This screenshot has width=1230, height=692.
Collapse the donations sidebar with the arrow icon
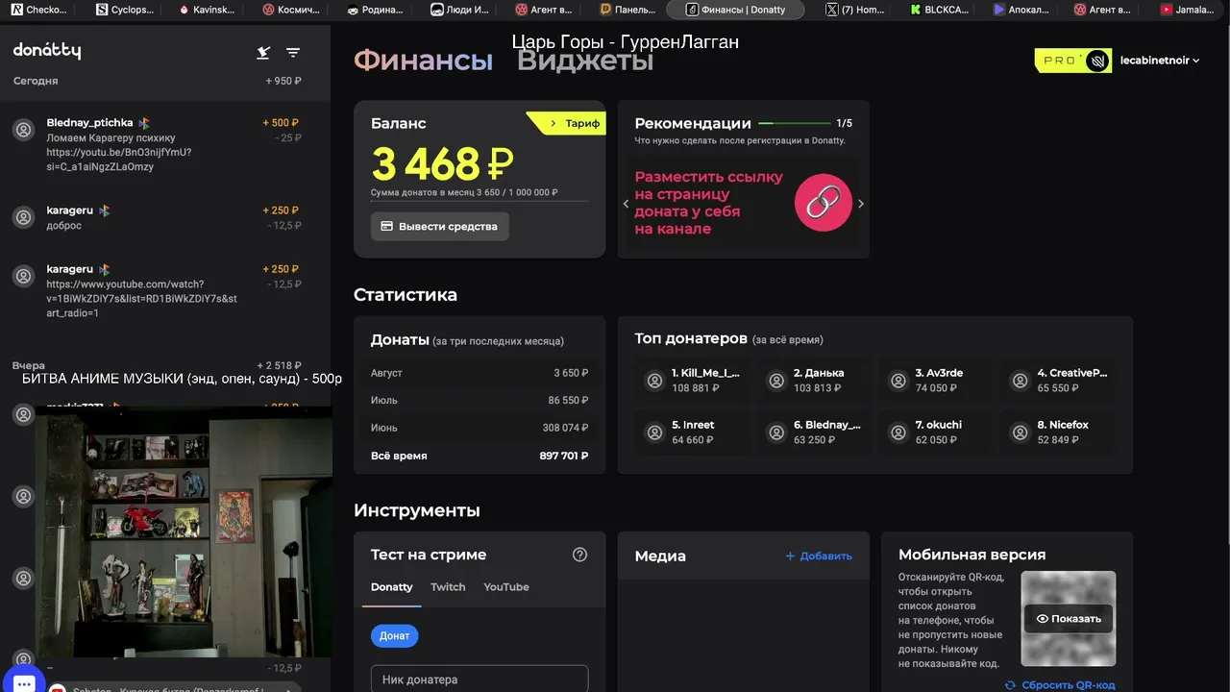[x=263, y=53]
